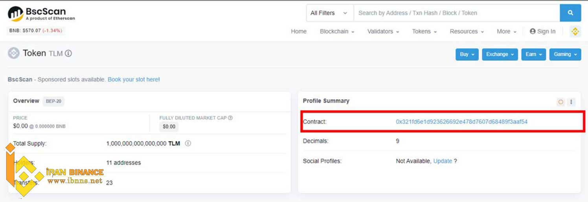
Task: Click the orange circle icon in Profile Summary
Action: pos(561,102)
